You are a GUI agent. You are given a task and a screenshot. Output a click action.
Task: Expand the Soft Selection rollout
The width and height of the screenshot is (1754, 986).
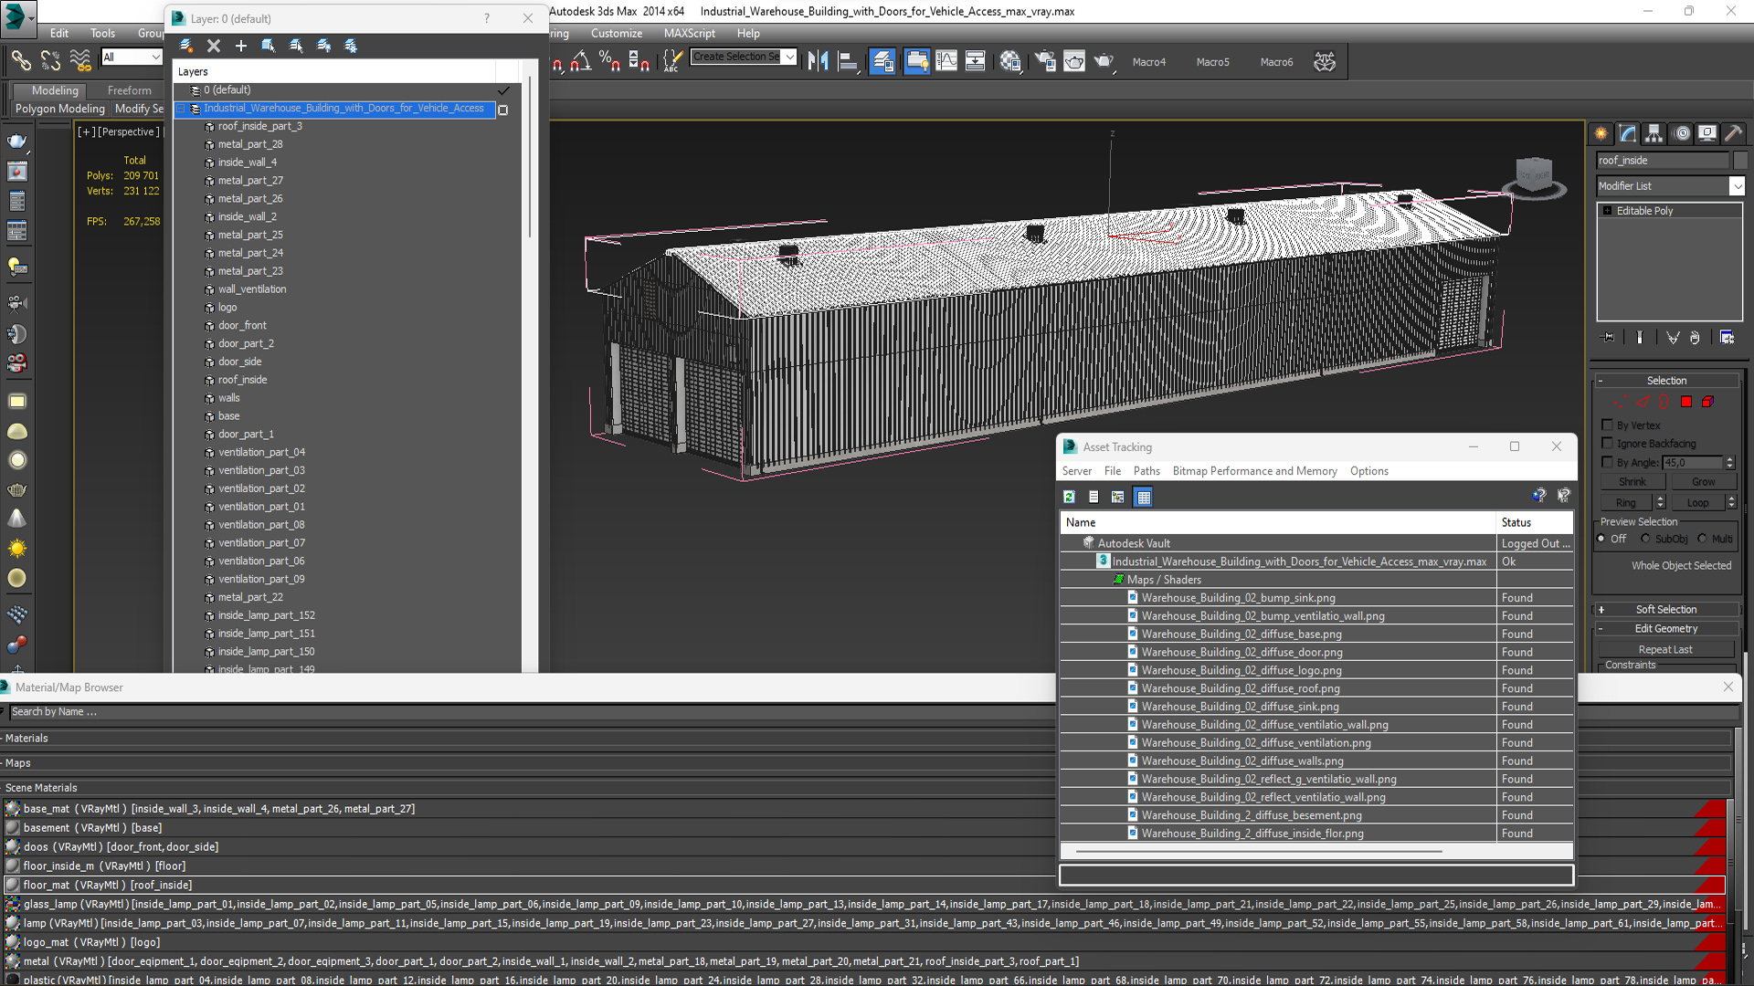(x=1601, y=610)
